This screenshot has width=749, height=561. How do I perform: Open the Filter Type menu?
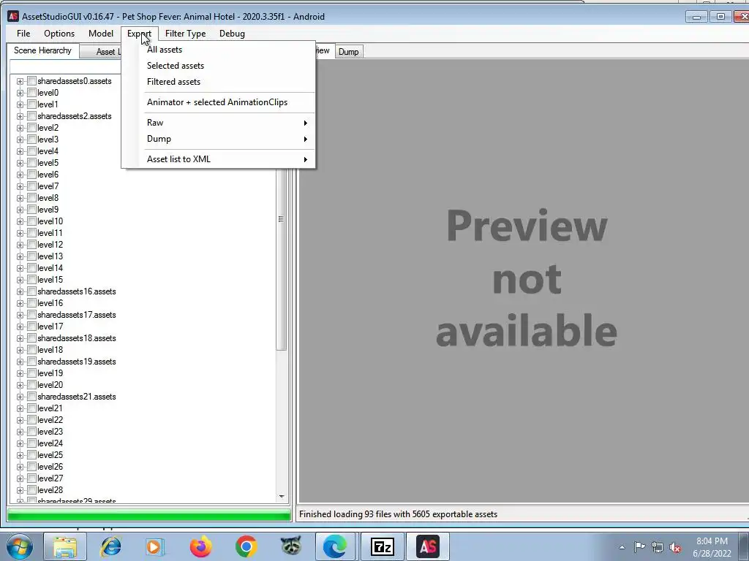tap(185, 34)
